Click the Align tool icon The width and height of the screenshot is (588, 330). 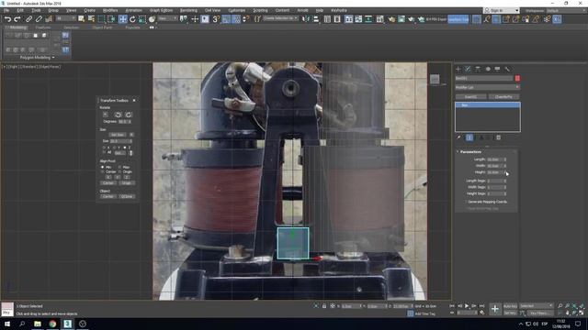[x=316, y=18]
